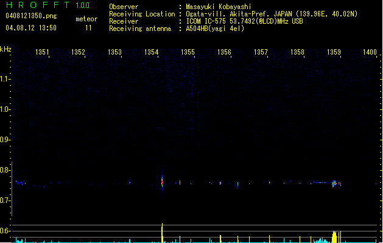Click the 1.1 kHz frequency label

click(x=5, y=79)
